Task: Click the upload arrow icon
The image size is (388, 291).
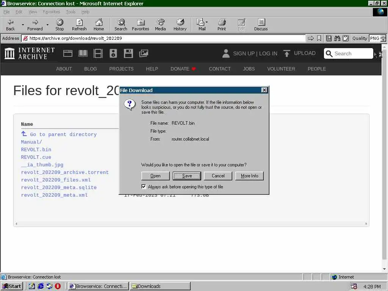Action: coord(286,53)
